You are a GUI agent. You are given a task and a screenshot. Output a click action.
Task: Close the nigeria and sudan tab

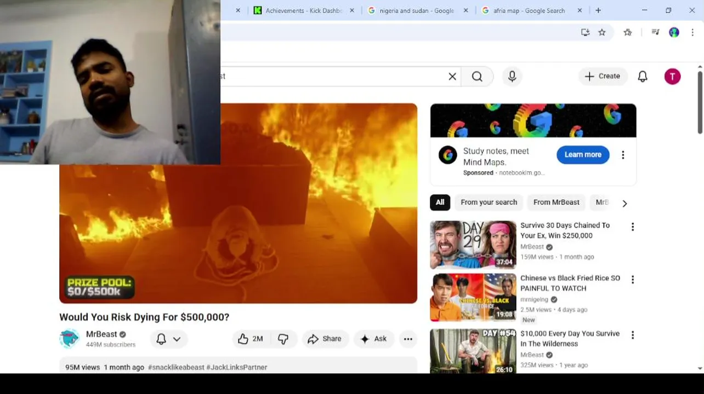pos(466,10)
